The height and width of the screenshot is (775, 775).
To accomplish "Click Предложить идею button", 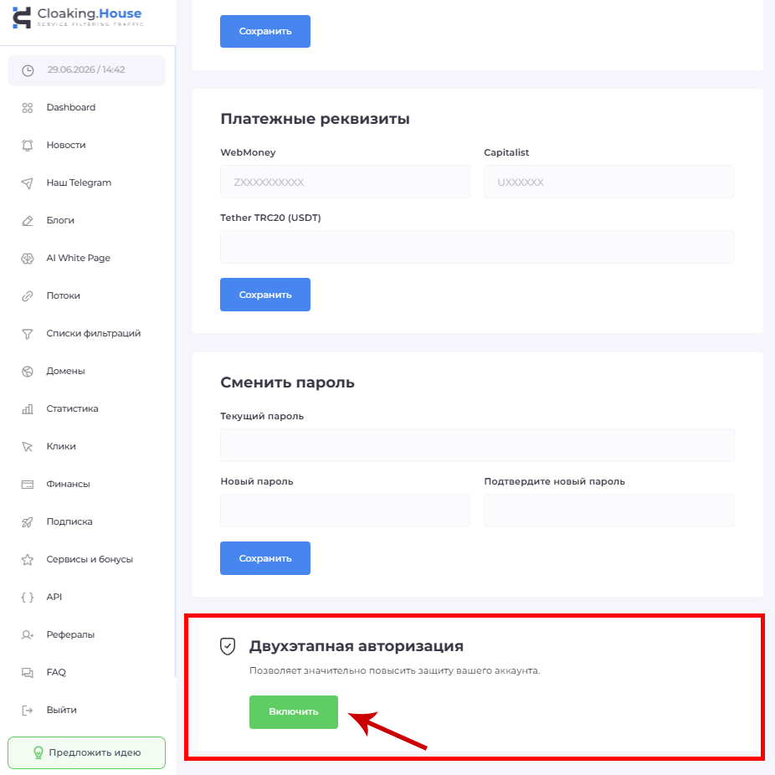I will pos(86,752).
